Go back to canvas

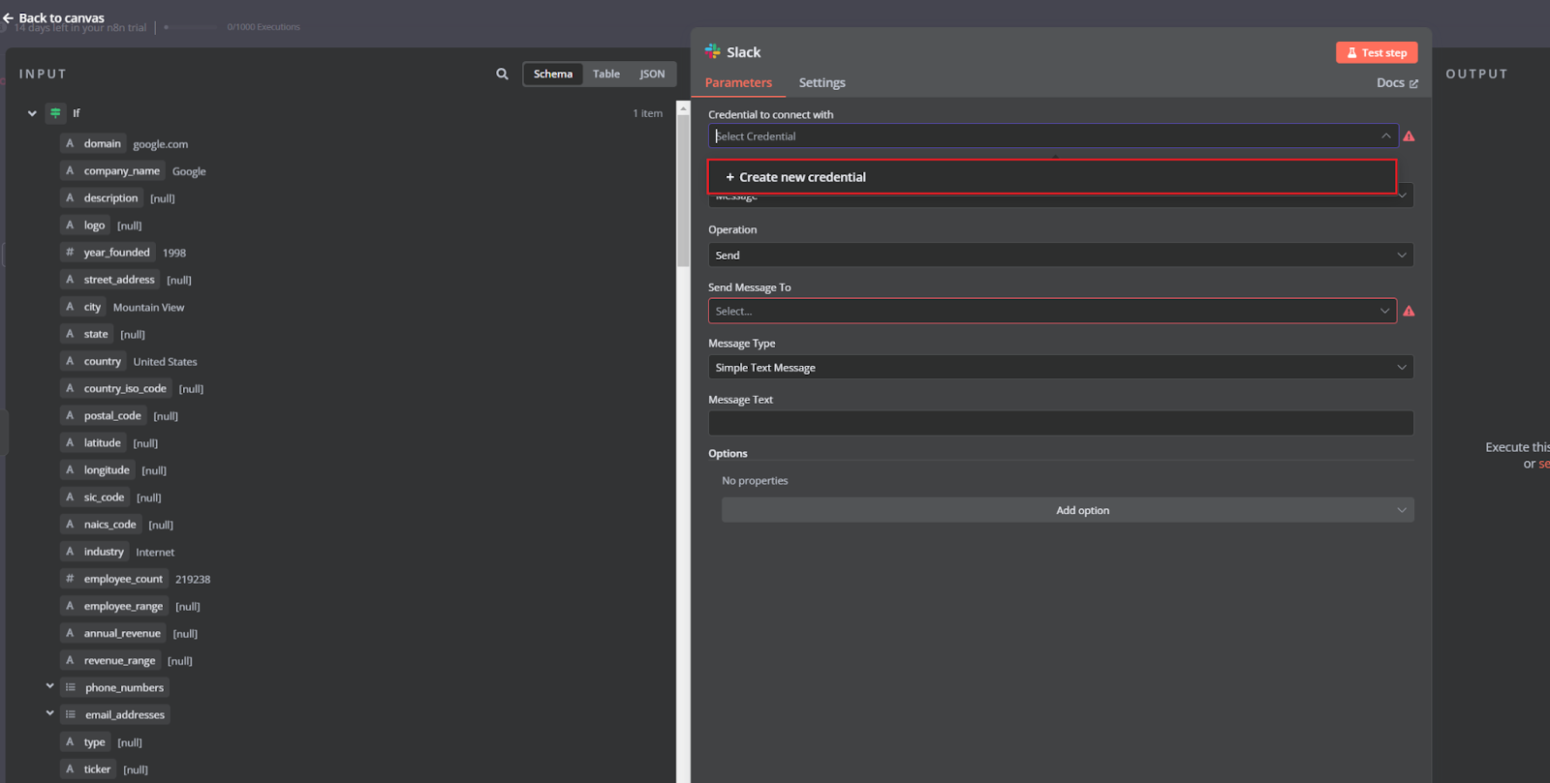(53, 18)
